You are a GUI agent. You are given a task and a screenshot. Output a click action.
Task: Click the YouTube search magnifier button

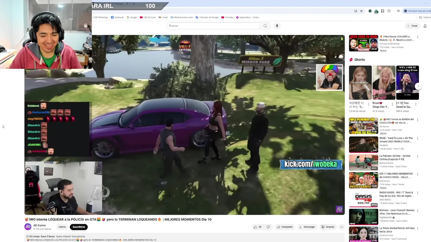pos(265,26)
